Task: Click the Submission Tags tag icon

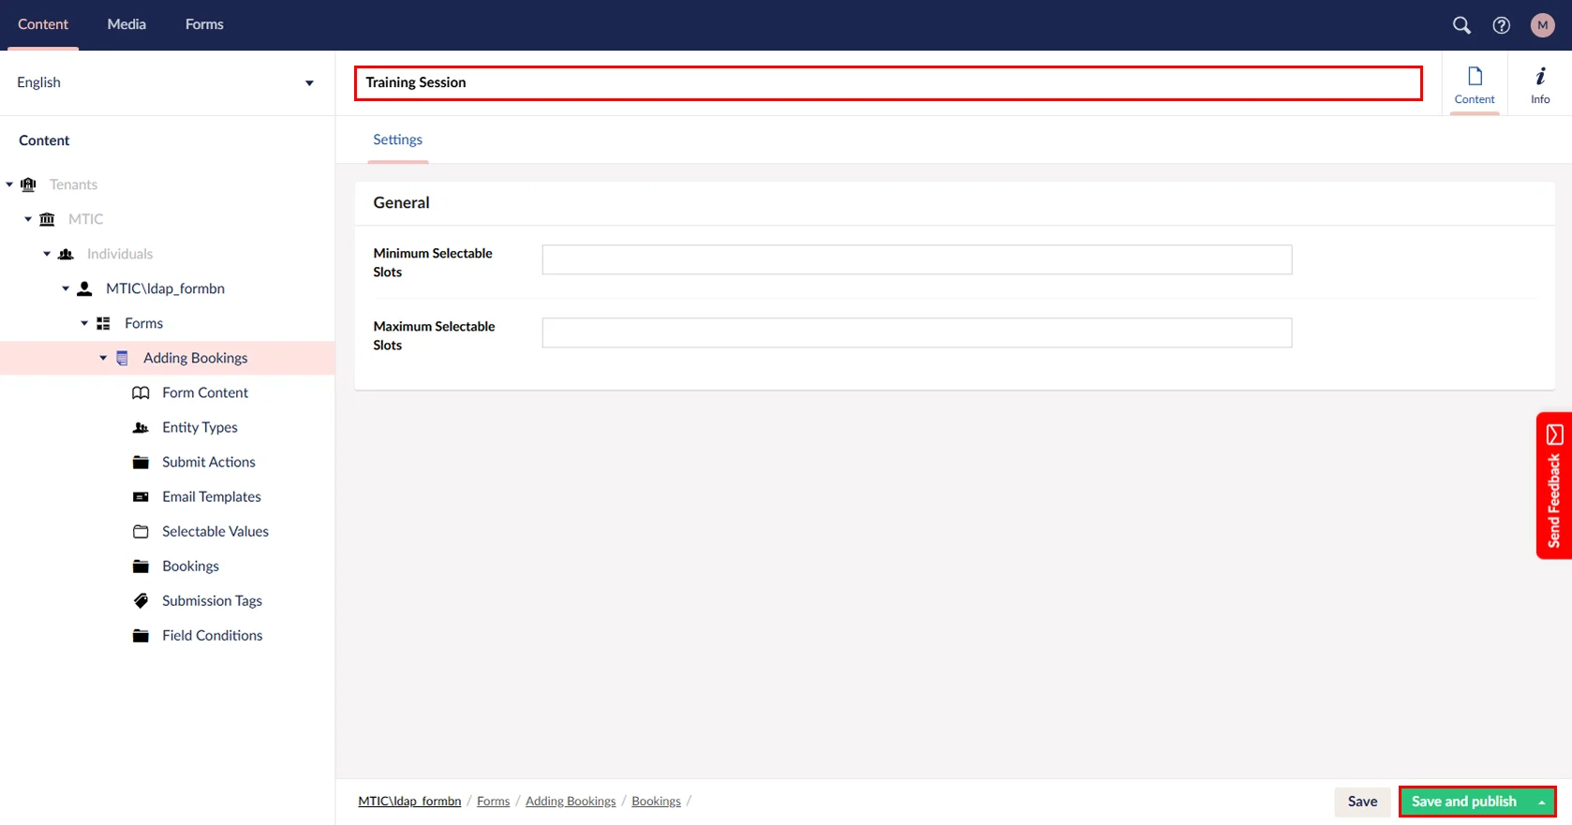Action: (141, 601)
